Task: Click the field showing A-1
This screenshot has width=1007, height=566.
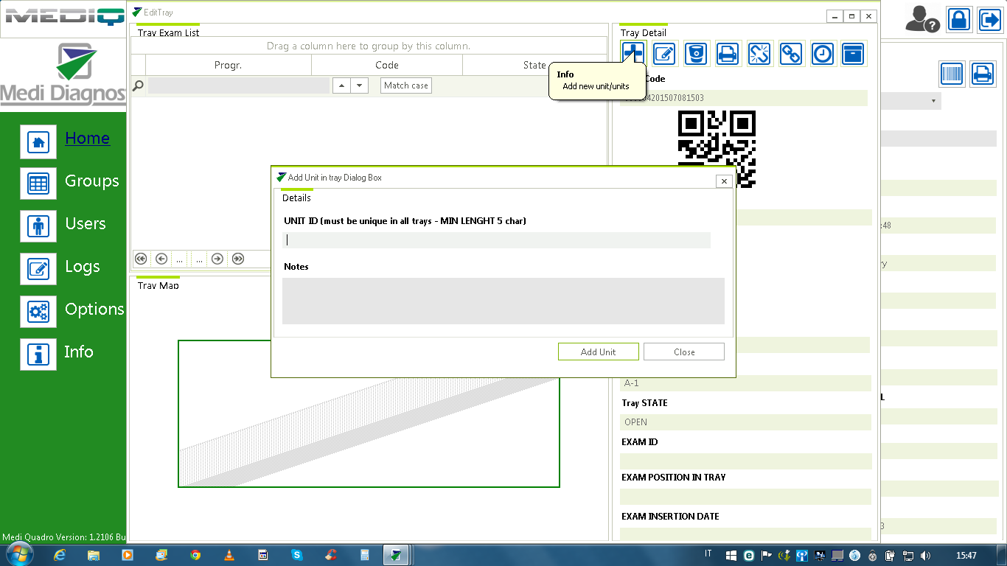Action: [745, 383]
